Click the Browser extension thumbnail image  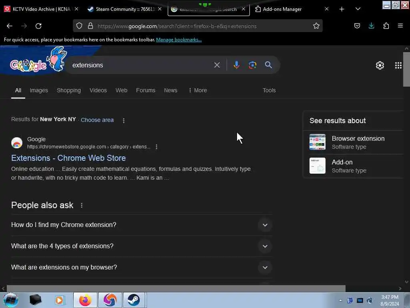click(318, 142)
